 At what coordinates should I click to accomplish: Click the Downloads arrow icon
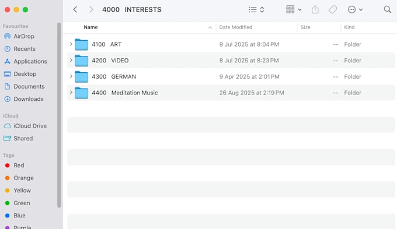click(8, 99)
